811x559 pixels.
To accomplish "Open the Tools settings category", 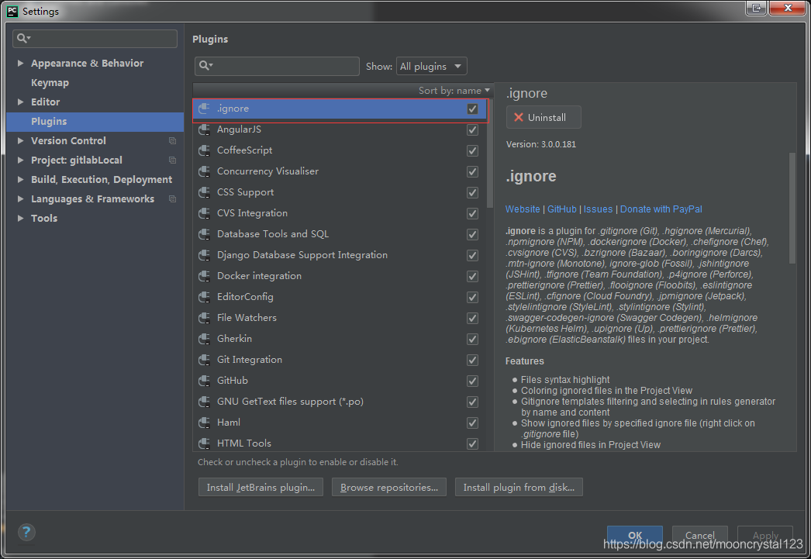I will 44,218.
